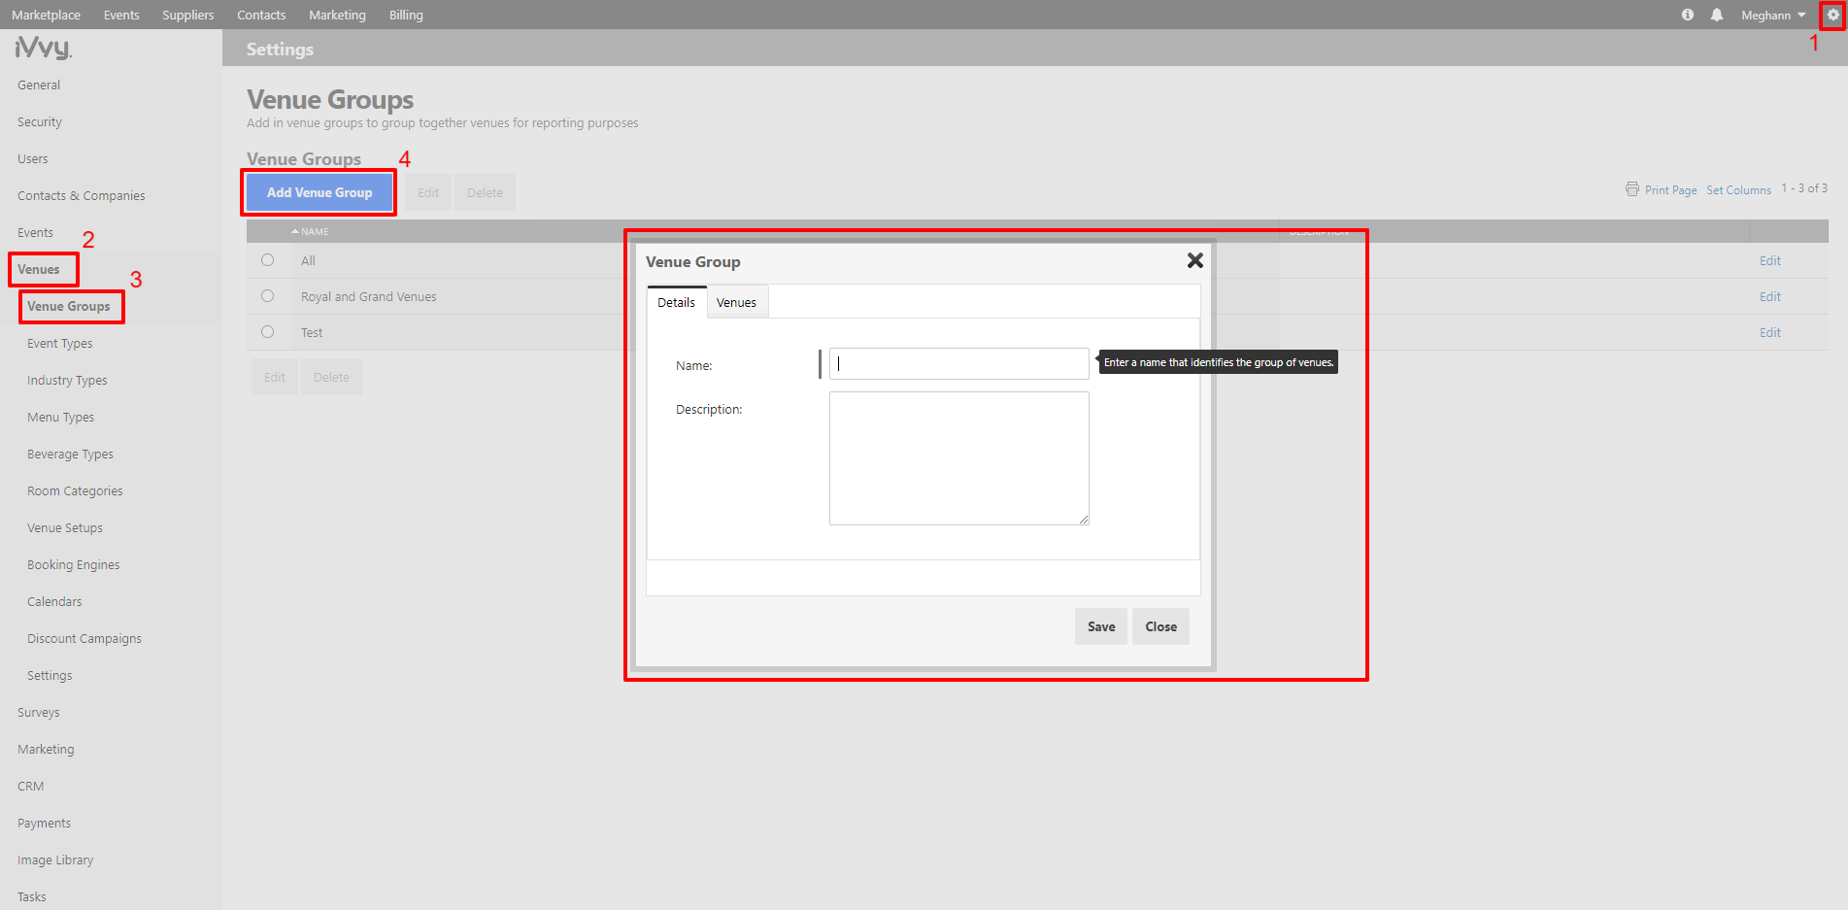This screenshot has width=1848, height=910.
Task: Open the Contacts top menu
Action: click(261, 15)
